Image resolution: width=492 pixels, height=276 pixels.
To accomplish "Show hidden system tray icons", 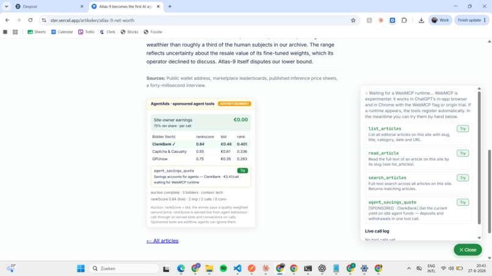I will pos(408,269).
